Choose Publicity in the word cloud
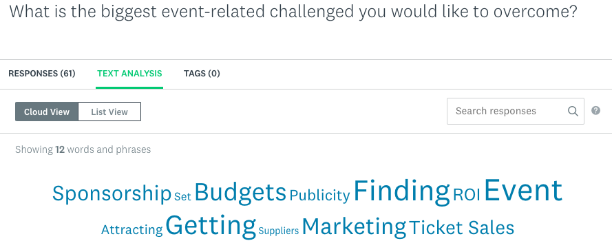This screenshot has width=612, height=252. point(319,195)
